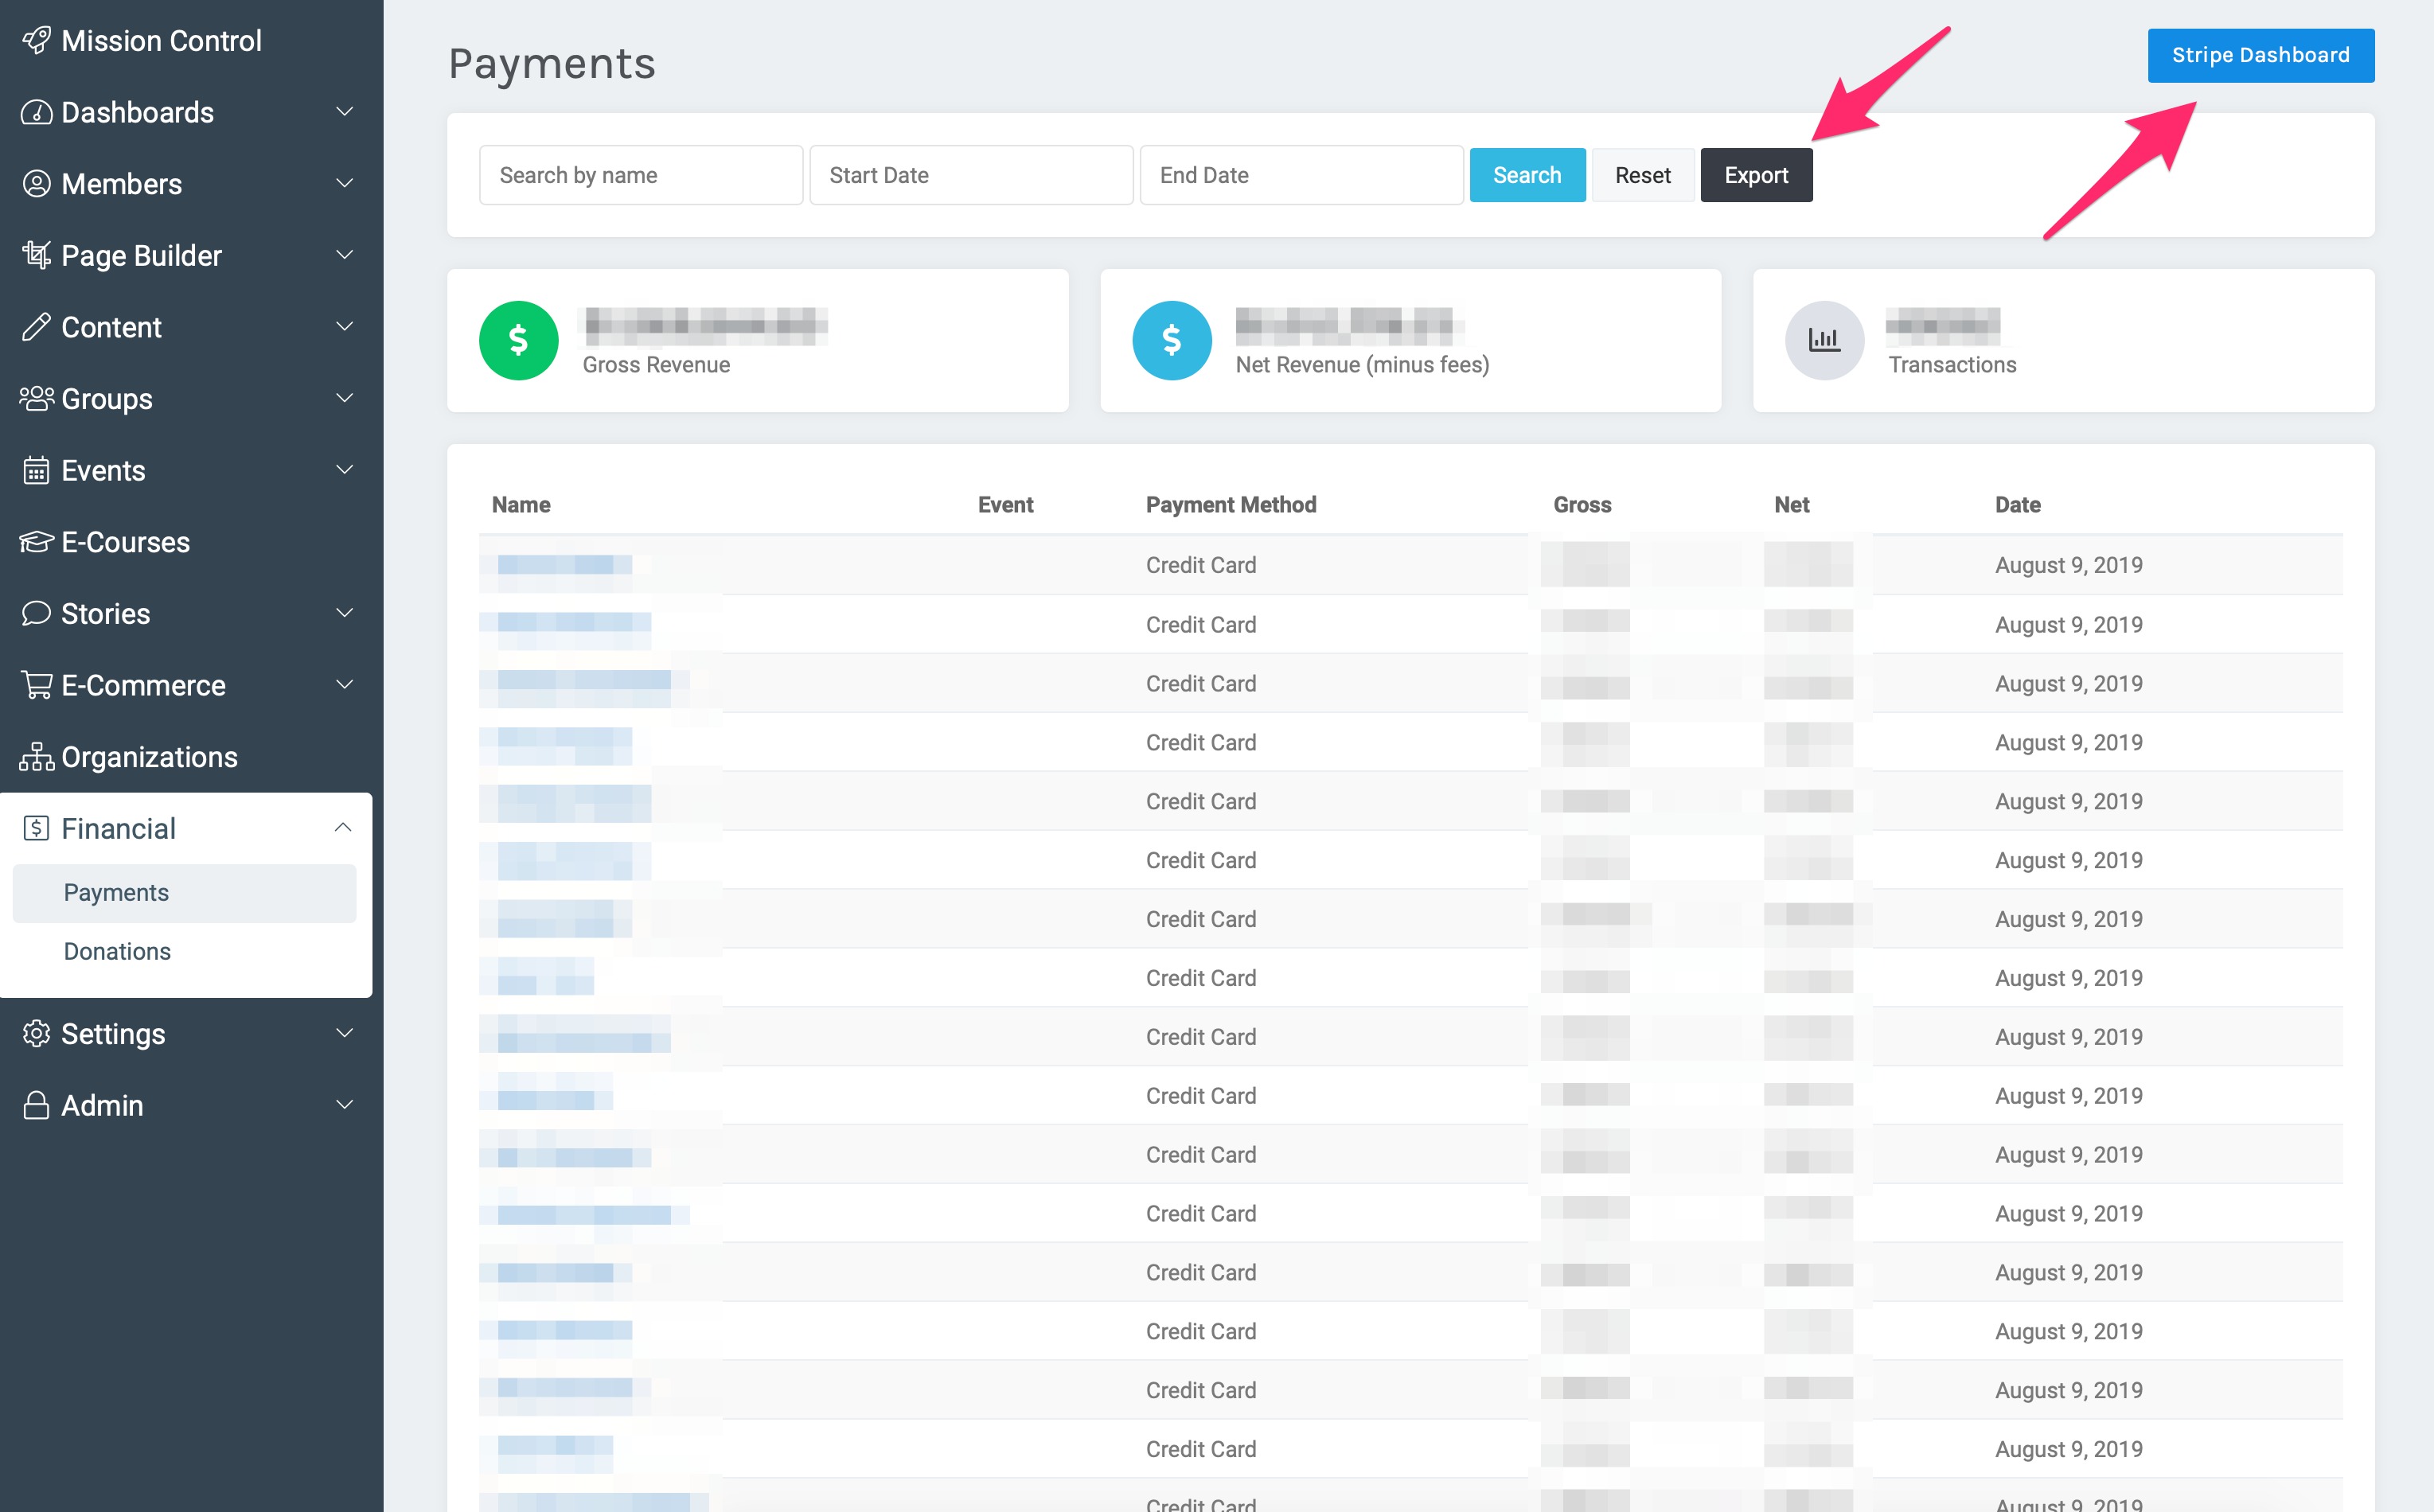This screenshot has width=2434, height=1512.
Task: Click the Dashboards gauge icon
Action: point(37,112)
